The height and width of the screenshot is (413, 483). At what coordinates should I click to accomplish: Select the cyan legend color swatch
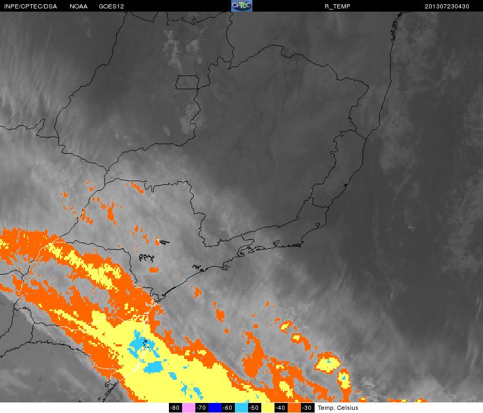pos(241,407)
